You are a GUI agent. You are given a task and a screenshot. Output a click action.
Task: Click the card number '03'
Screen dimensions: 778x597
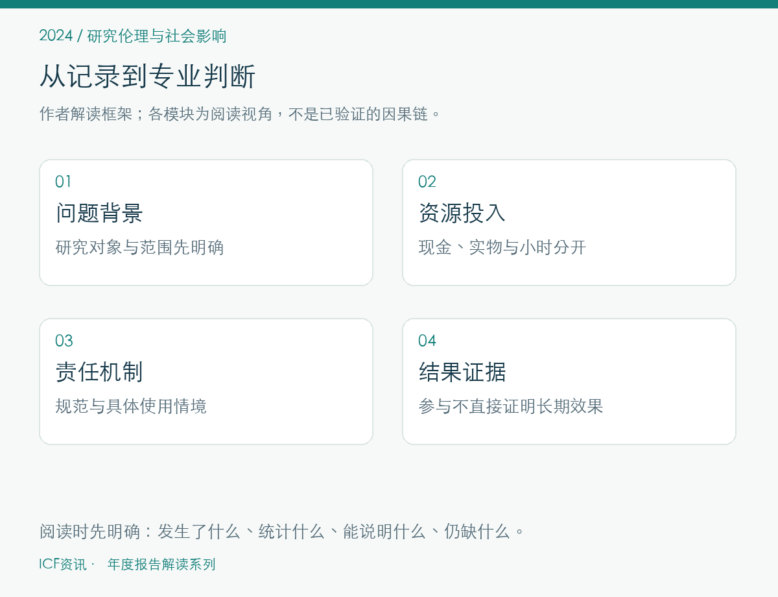pyautogui.click(x=64, y=341)
